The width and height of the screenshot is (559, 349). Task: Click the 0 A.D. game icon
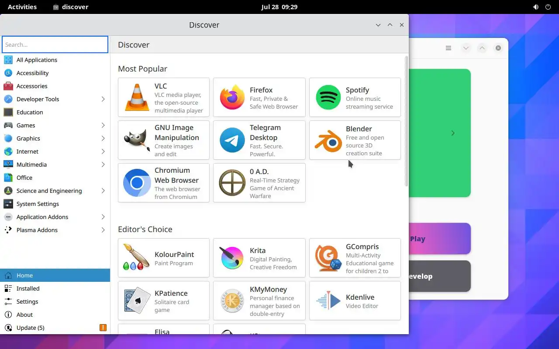232,183
